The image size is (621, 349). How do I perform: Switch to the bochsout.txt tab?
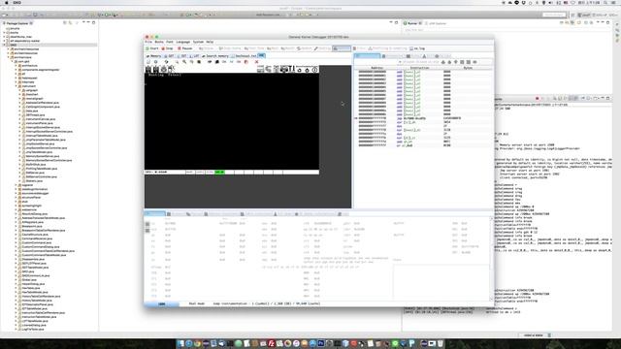pos(244,56)
